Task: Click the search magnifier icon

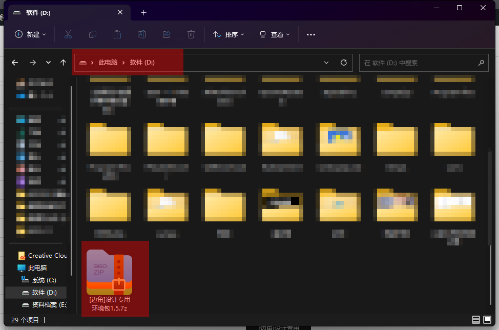Action: click(x=481, y=63)
